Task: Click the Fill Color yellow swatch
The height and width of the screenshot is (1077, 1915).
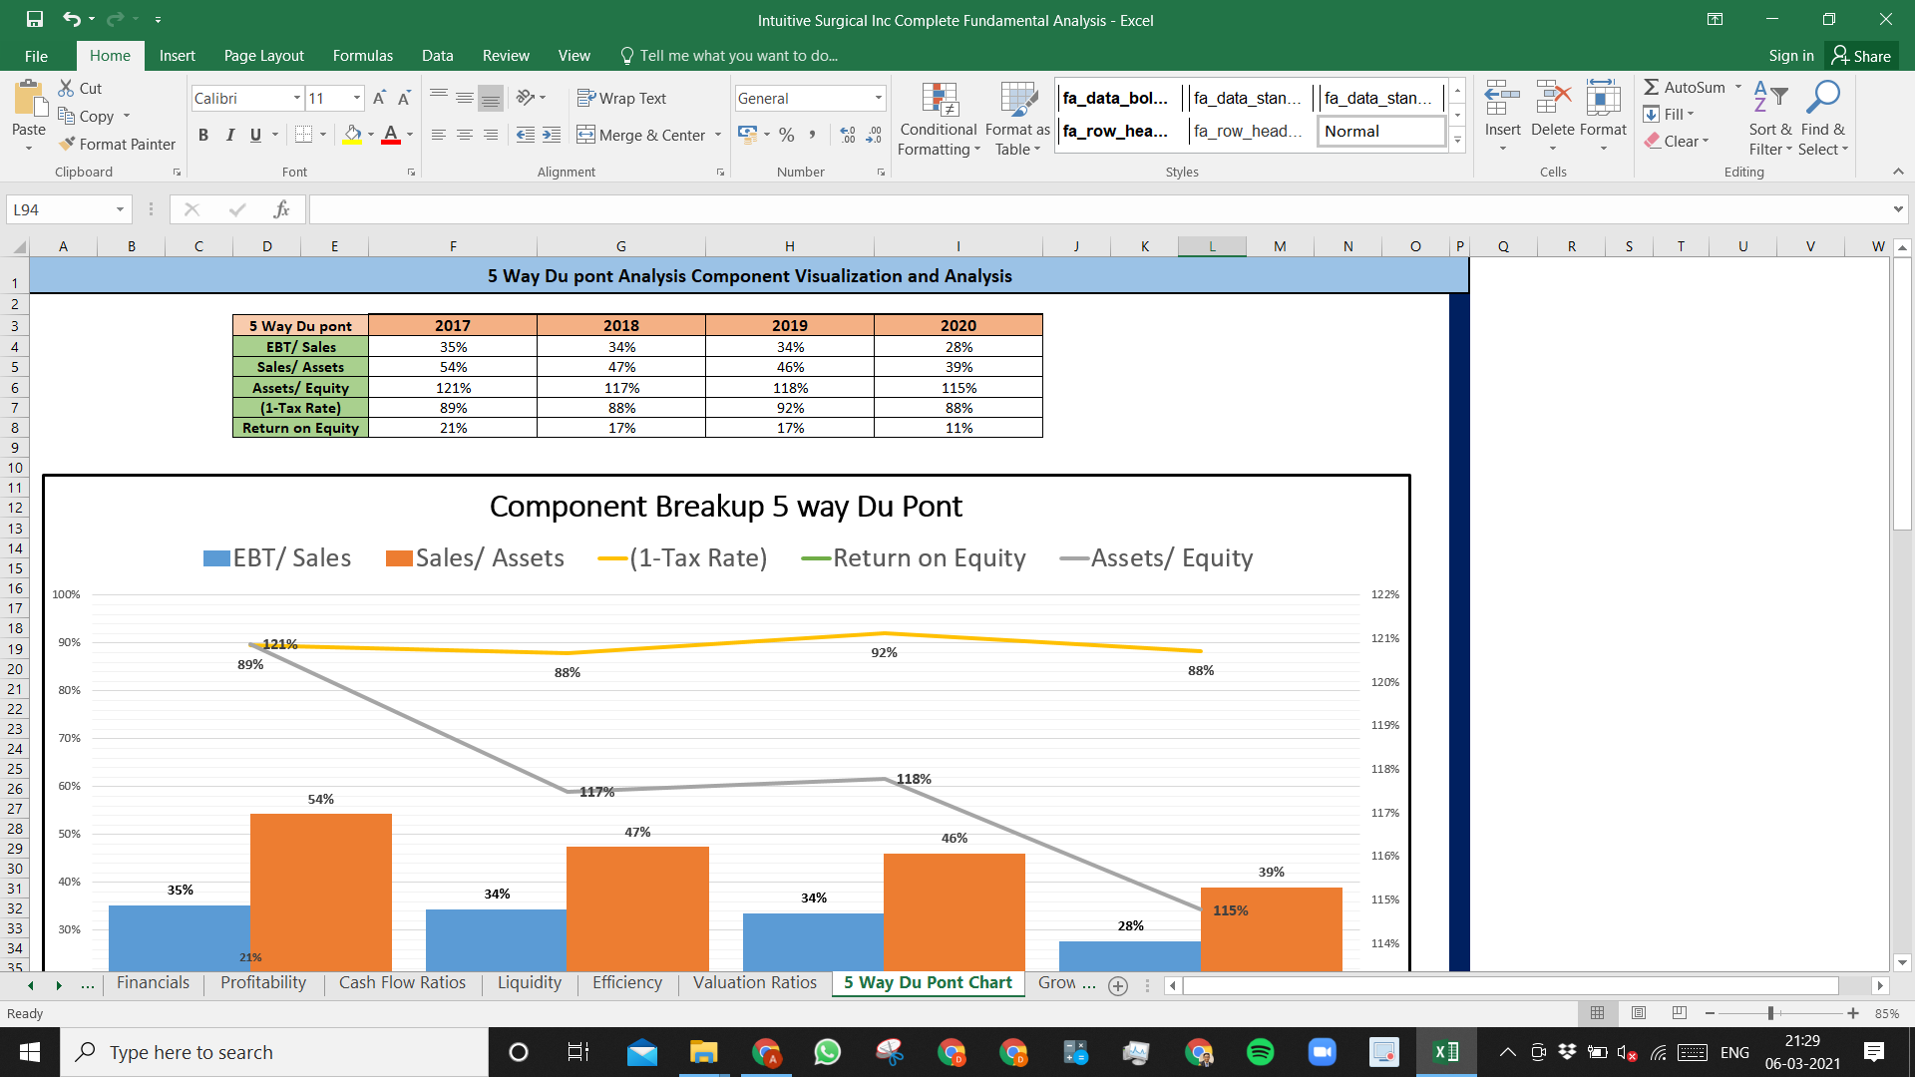Action: coord(352,135)
